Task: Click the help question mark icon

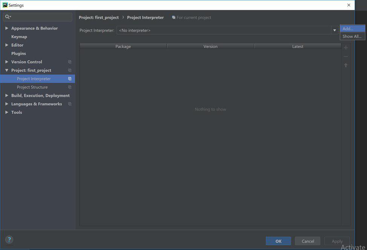Action: [x=9, y=239]
